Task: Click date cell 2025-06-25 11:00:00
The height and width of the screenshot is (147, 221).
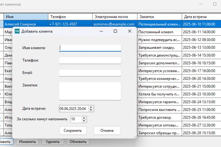Action: (202, 110)
